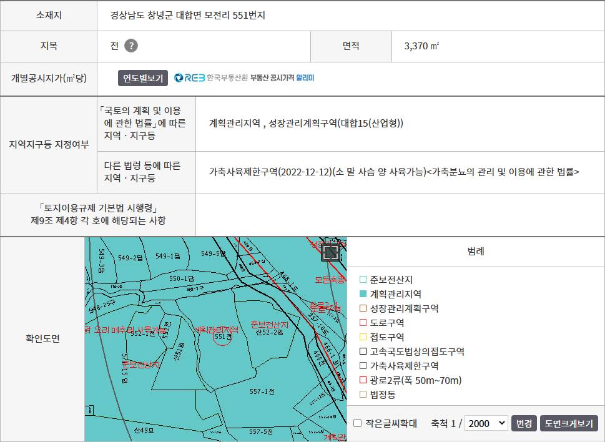Open the 부동산 공시가격 알리미 link
The image size is (605, 442).
[x=282, y=78]
